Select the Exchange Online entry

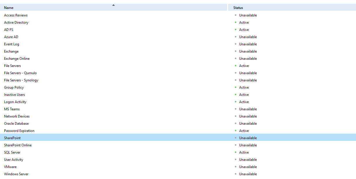click(17, 59)
